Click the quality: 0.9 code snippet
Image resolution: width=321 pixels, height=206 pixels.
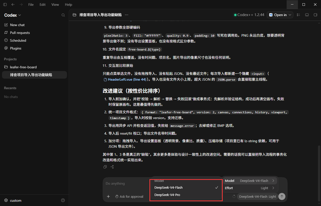(178, 36)
